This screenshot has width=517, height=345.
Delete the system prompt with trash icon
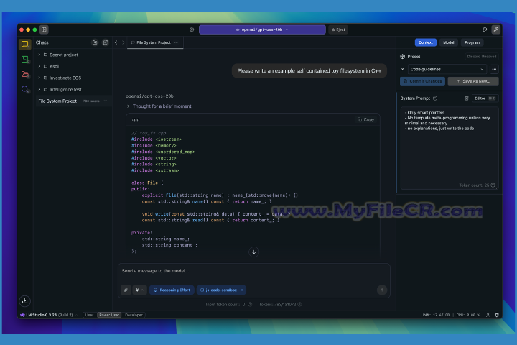point(467,98)
